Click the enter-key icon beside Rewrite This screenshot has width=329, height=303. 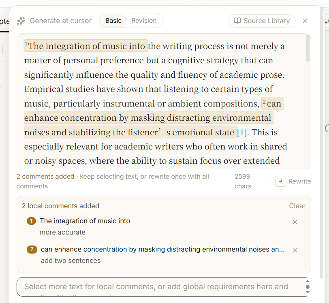tap(280, 181)
